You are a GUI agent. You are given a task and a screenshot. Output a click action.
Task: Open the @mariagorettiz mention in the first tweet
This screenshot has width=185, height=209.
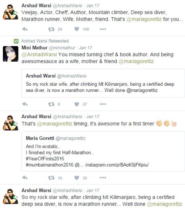144,19
